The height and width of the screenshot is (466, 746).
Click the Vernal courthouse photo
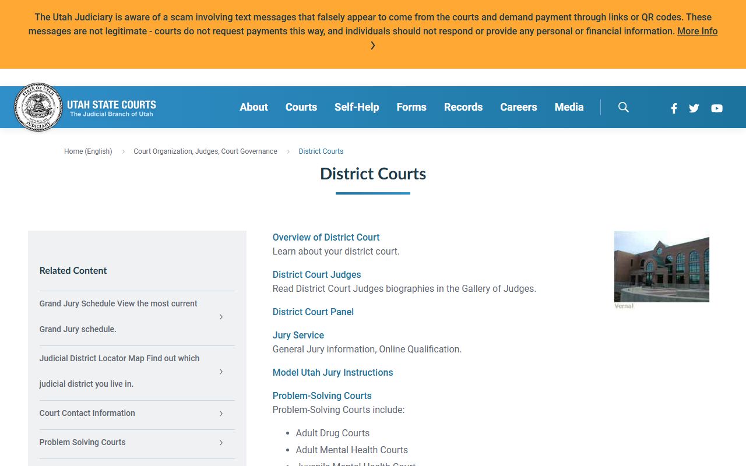tap(661, 266)
